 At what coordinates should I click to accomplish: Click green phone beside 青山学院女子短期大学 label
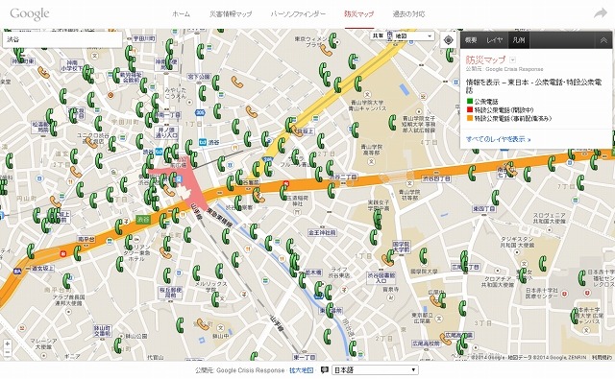(x=392, y=123)
